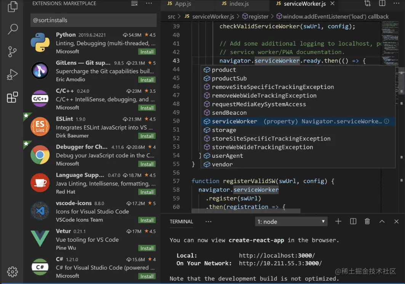Click the C/C++ extension logo
This screenshot has width=405, height=284.
pos(40,98)
